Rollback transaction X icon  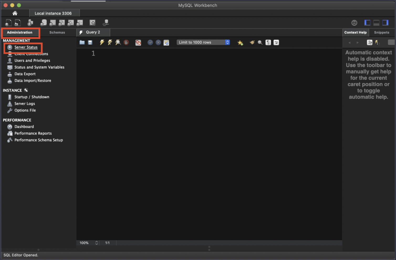tap(158, 43)
